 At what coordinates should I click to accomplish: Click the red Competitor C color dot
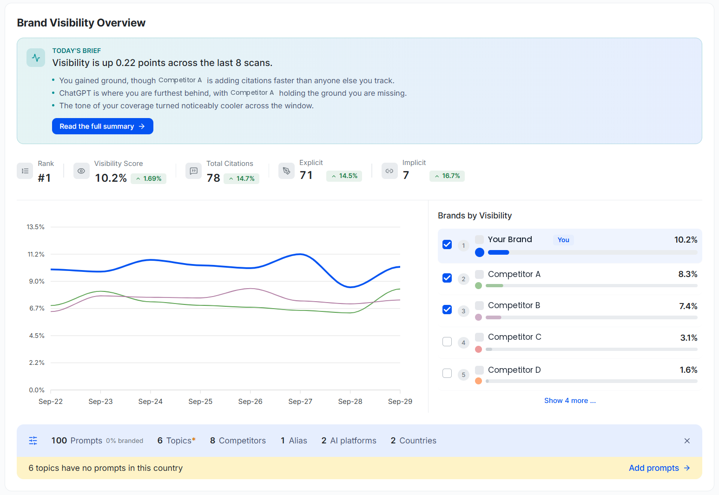[x=479, y=349]
